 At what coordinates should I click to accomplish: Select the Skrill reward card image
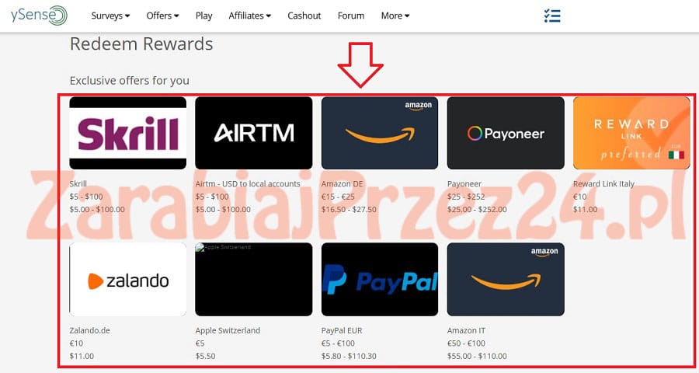tap(128, 133)
